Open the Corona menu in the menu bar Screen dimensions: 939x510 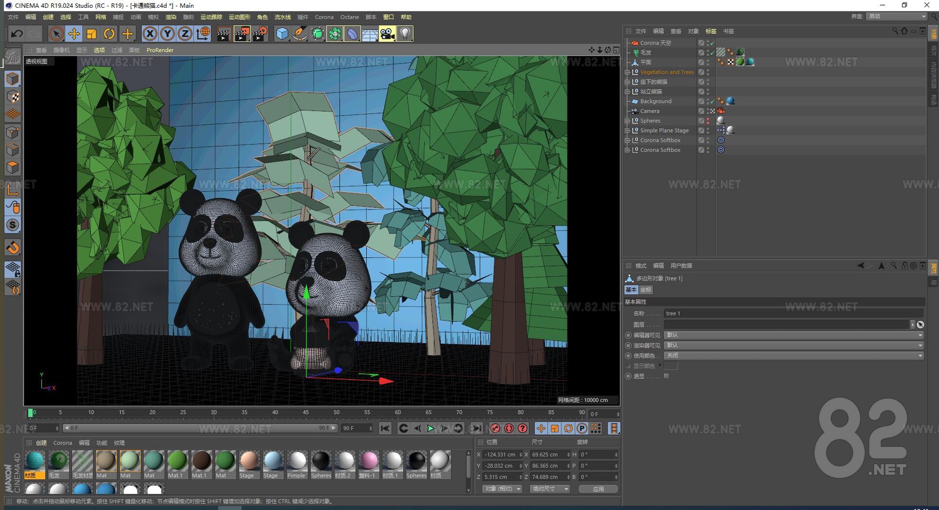tap(324, 17)
